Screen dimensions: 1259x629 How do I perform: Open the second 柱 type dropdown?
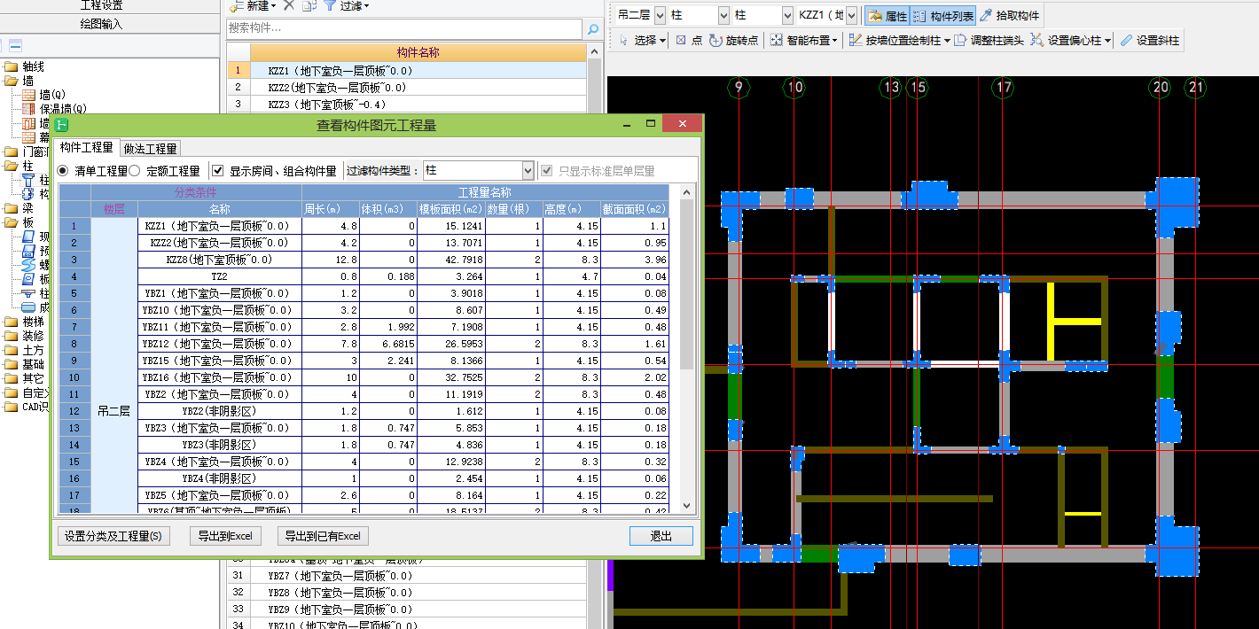[x=787, y=16]
